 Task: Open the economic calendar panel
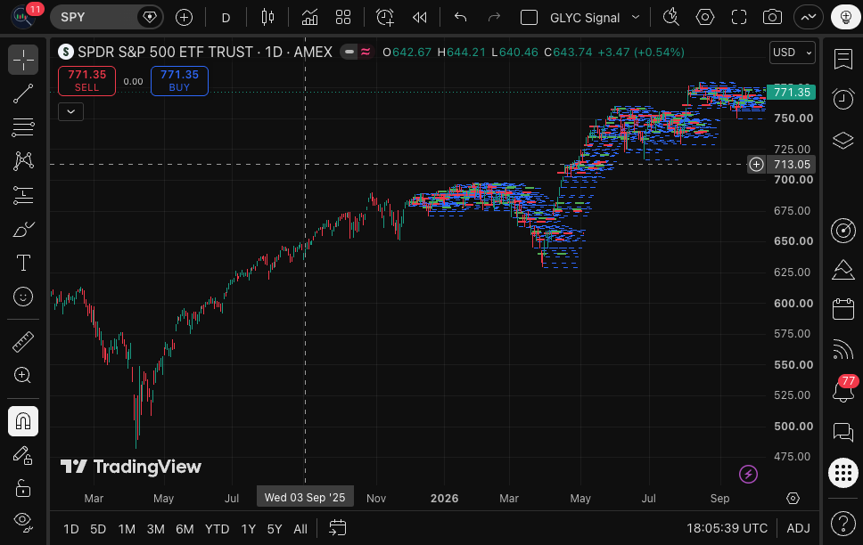click(843, 309)
